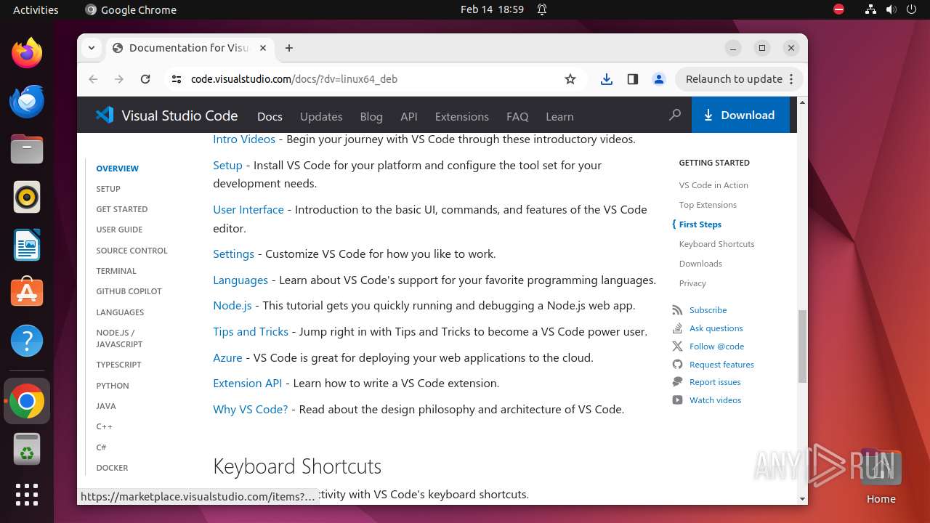Click the GitHub Request features icon
The height and width of the screenshot is (523, 930).
tap(677, 365)
